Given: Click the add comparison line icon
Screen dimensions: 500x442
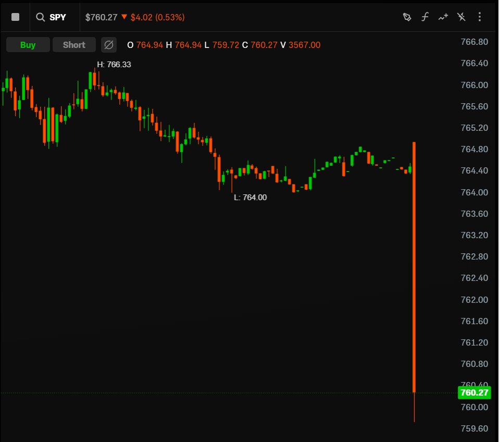Looking at the screenshot, I should point(443,17).
